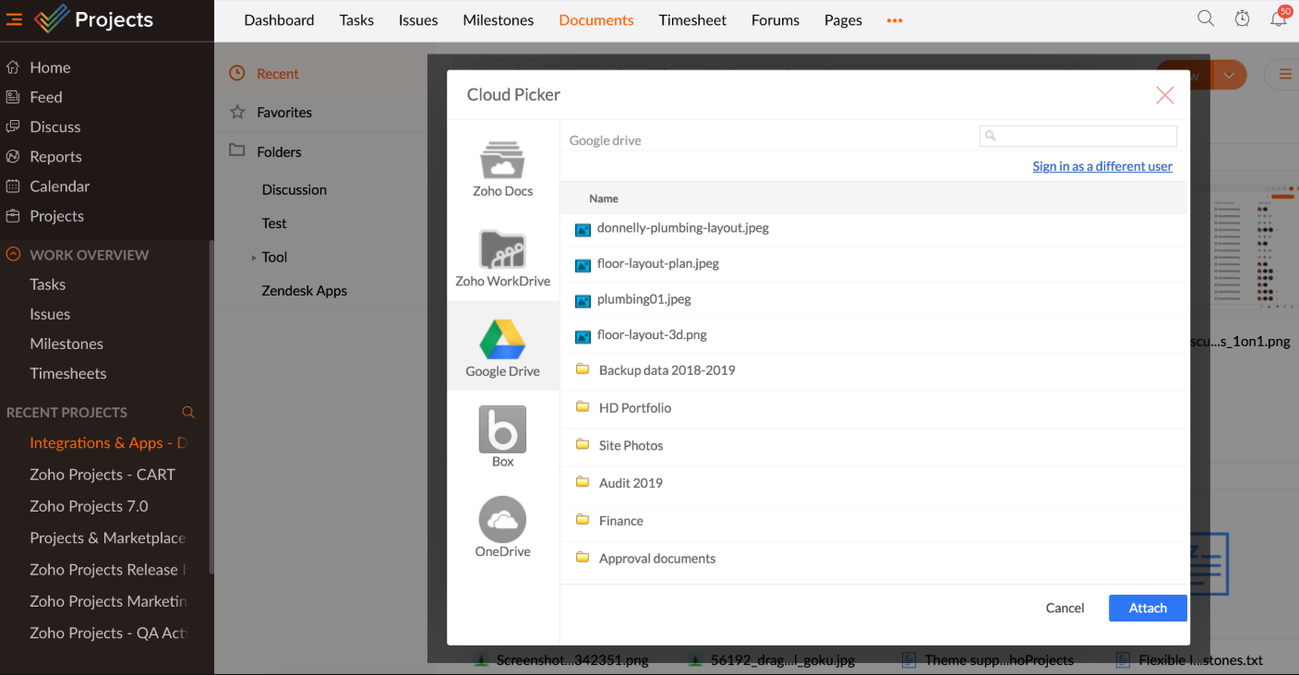Click the Google Drive search field
The width and height of the screenshot is (1299, 675).
point(1078,136)
